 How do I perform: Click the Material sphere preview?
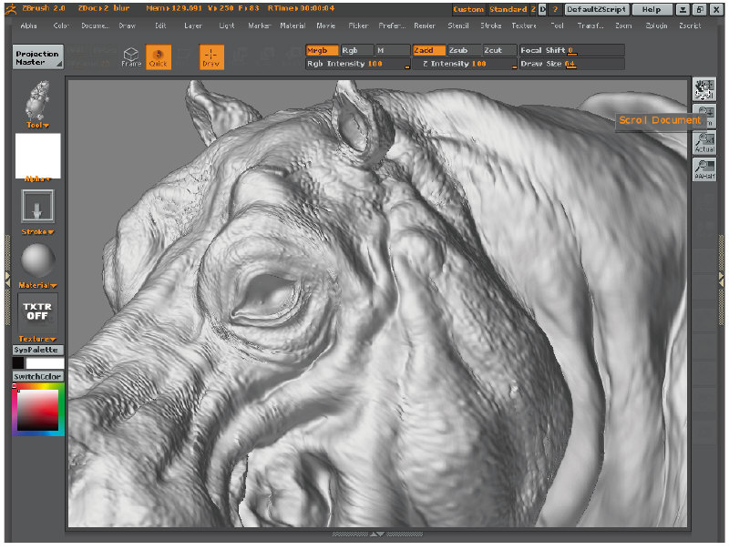[x=38, y=262]
